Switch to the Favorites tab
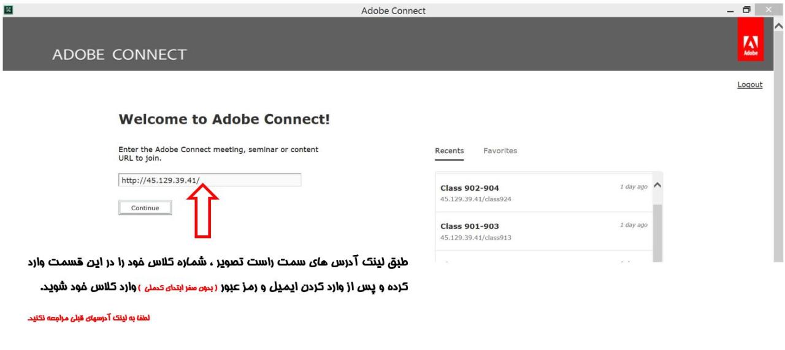The height and width of the screenshot is (350, 785). click(500, 151)
